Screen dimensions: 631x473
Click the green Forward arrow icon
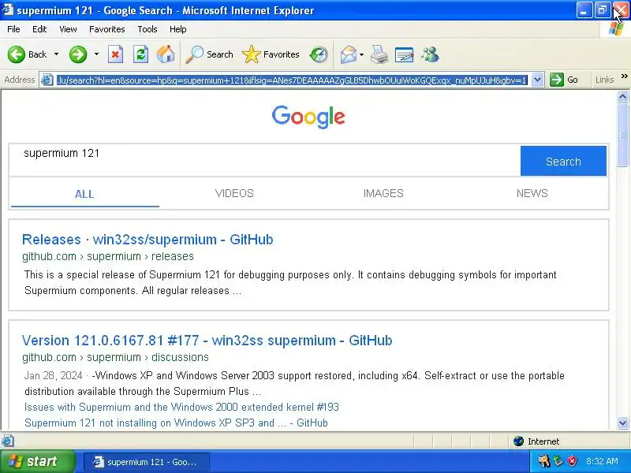click(77, 54)
